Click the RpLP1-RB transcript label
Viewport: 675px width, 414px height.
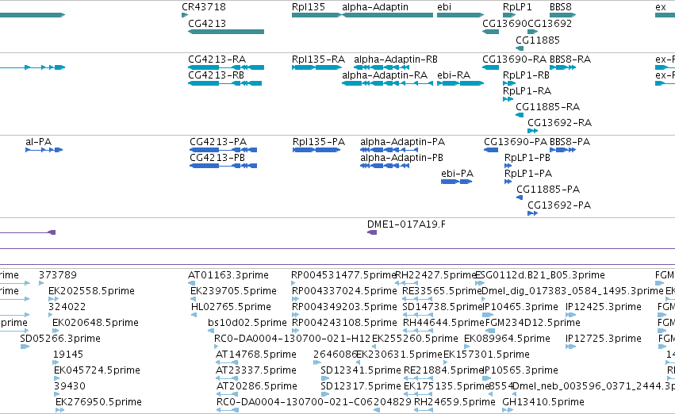click(x=526, y=75)
